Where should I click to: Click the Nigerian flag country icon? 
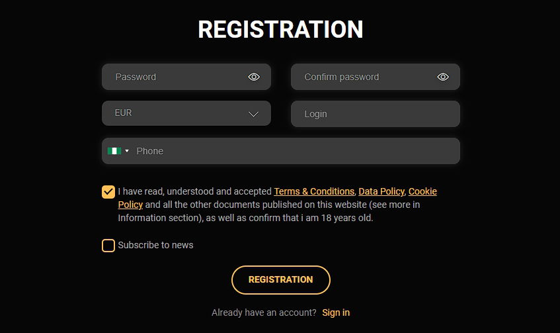pyautogui.click(x=114, y=151)
